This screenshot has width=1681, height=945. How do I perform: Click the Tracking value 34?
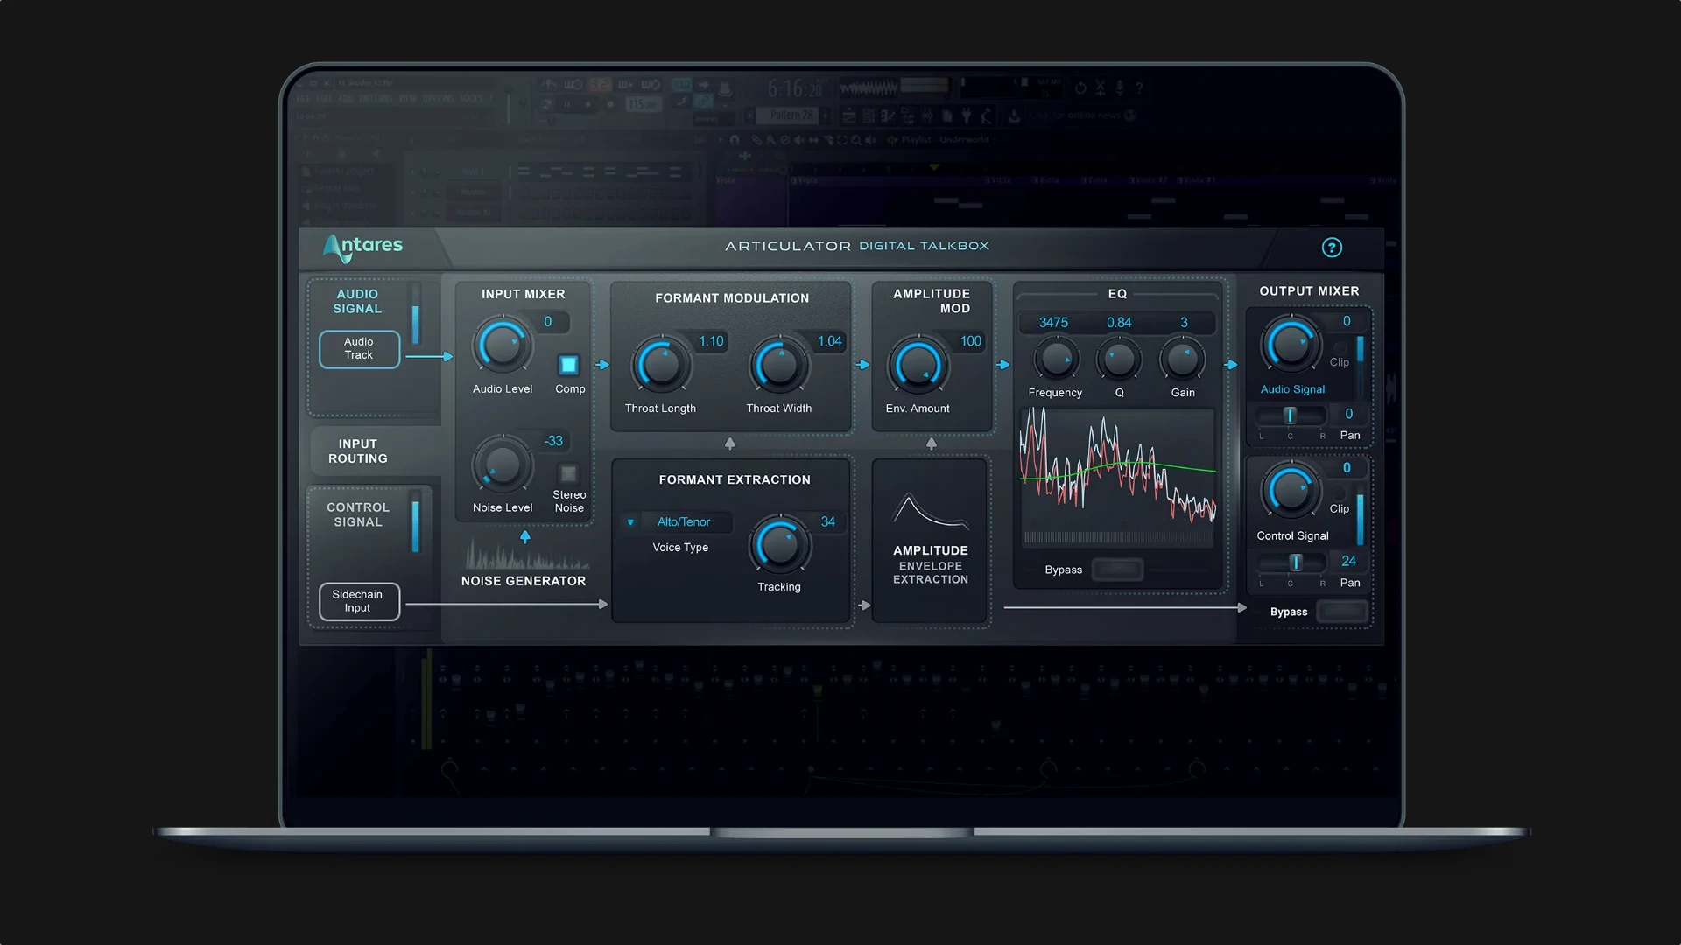[x=828, y=522]
